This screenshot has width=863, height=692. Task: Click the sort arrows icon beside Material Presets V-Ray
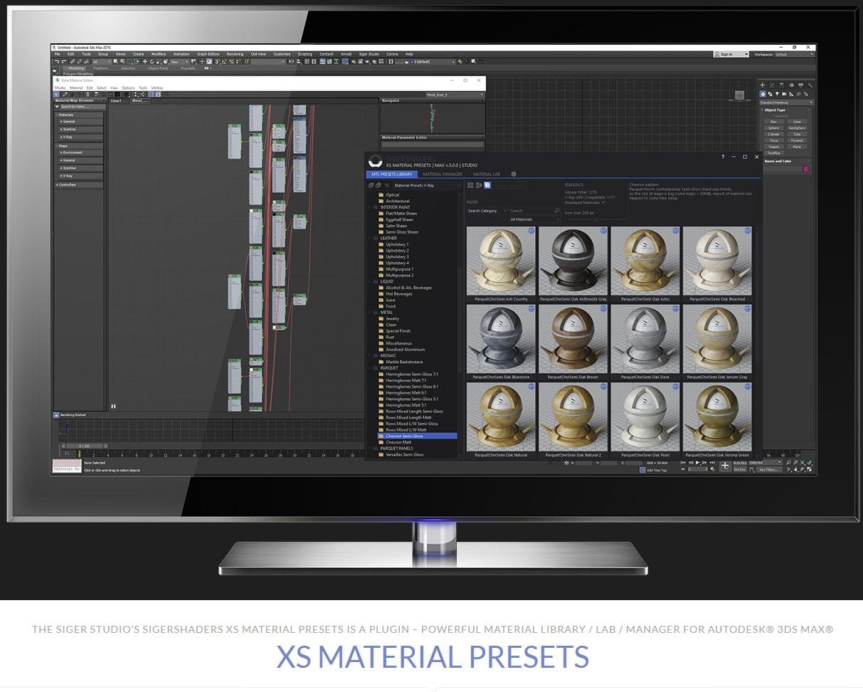coord(386,185)
